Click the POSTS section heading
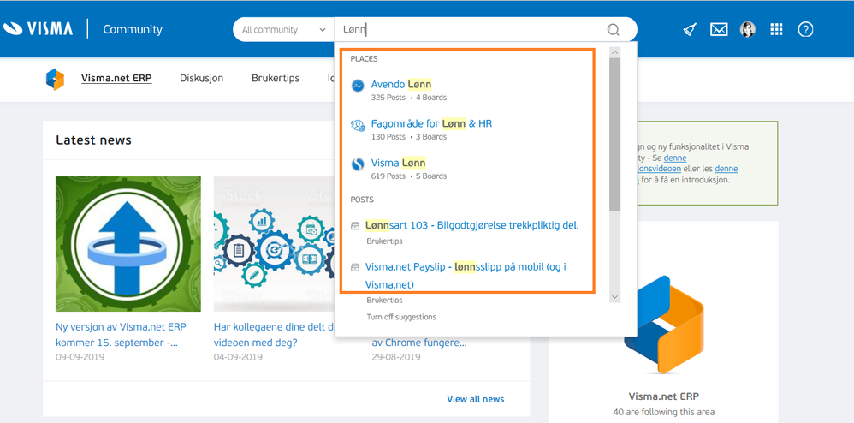 pos(362,200)
